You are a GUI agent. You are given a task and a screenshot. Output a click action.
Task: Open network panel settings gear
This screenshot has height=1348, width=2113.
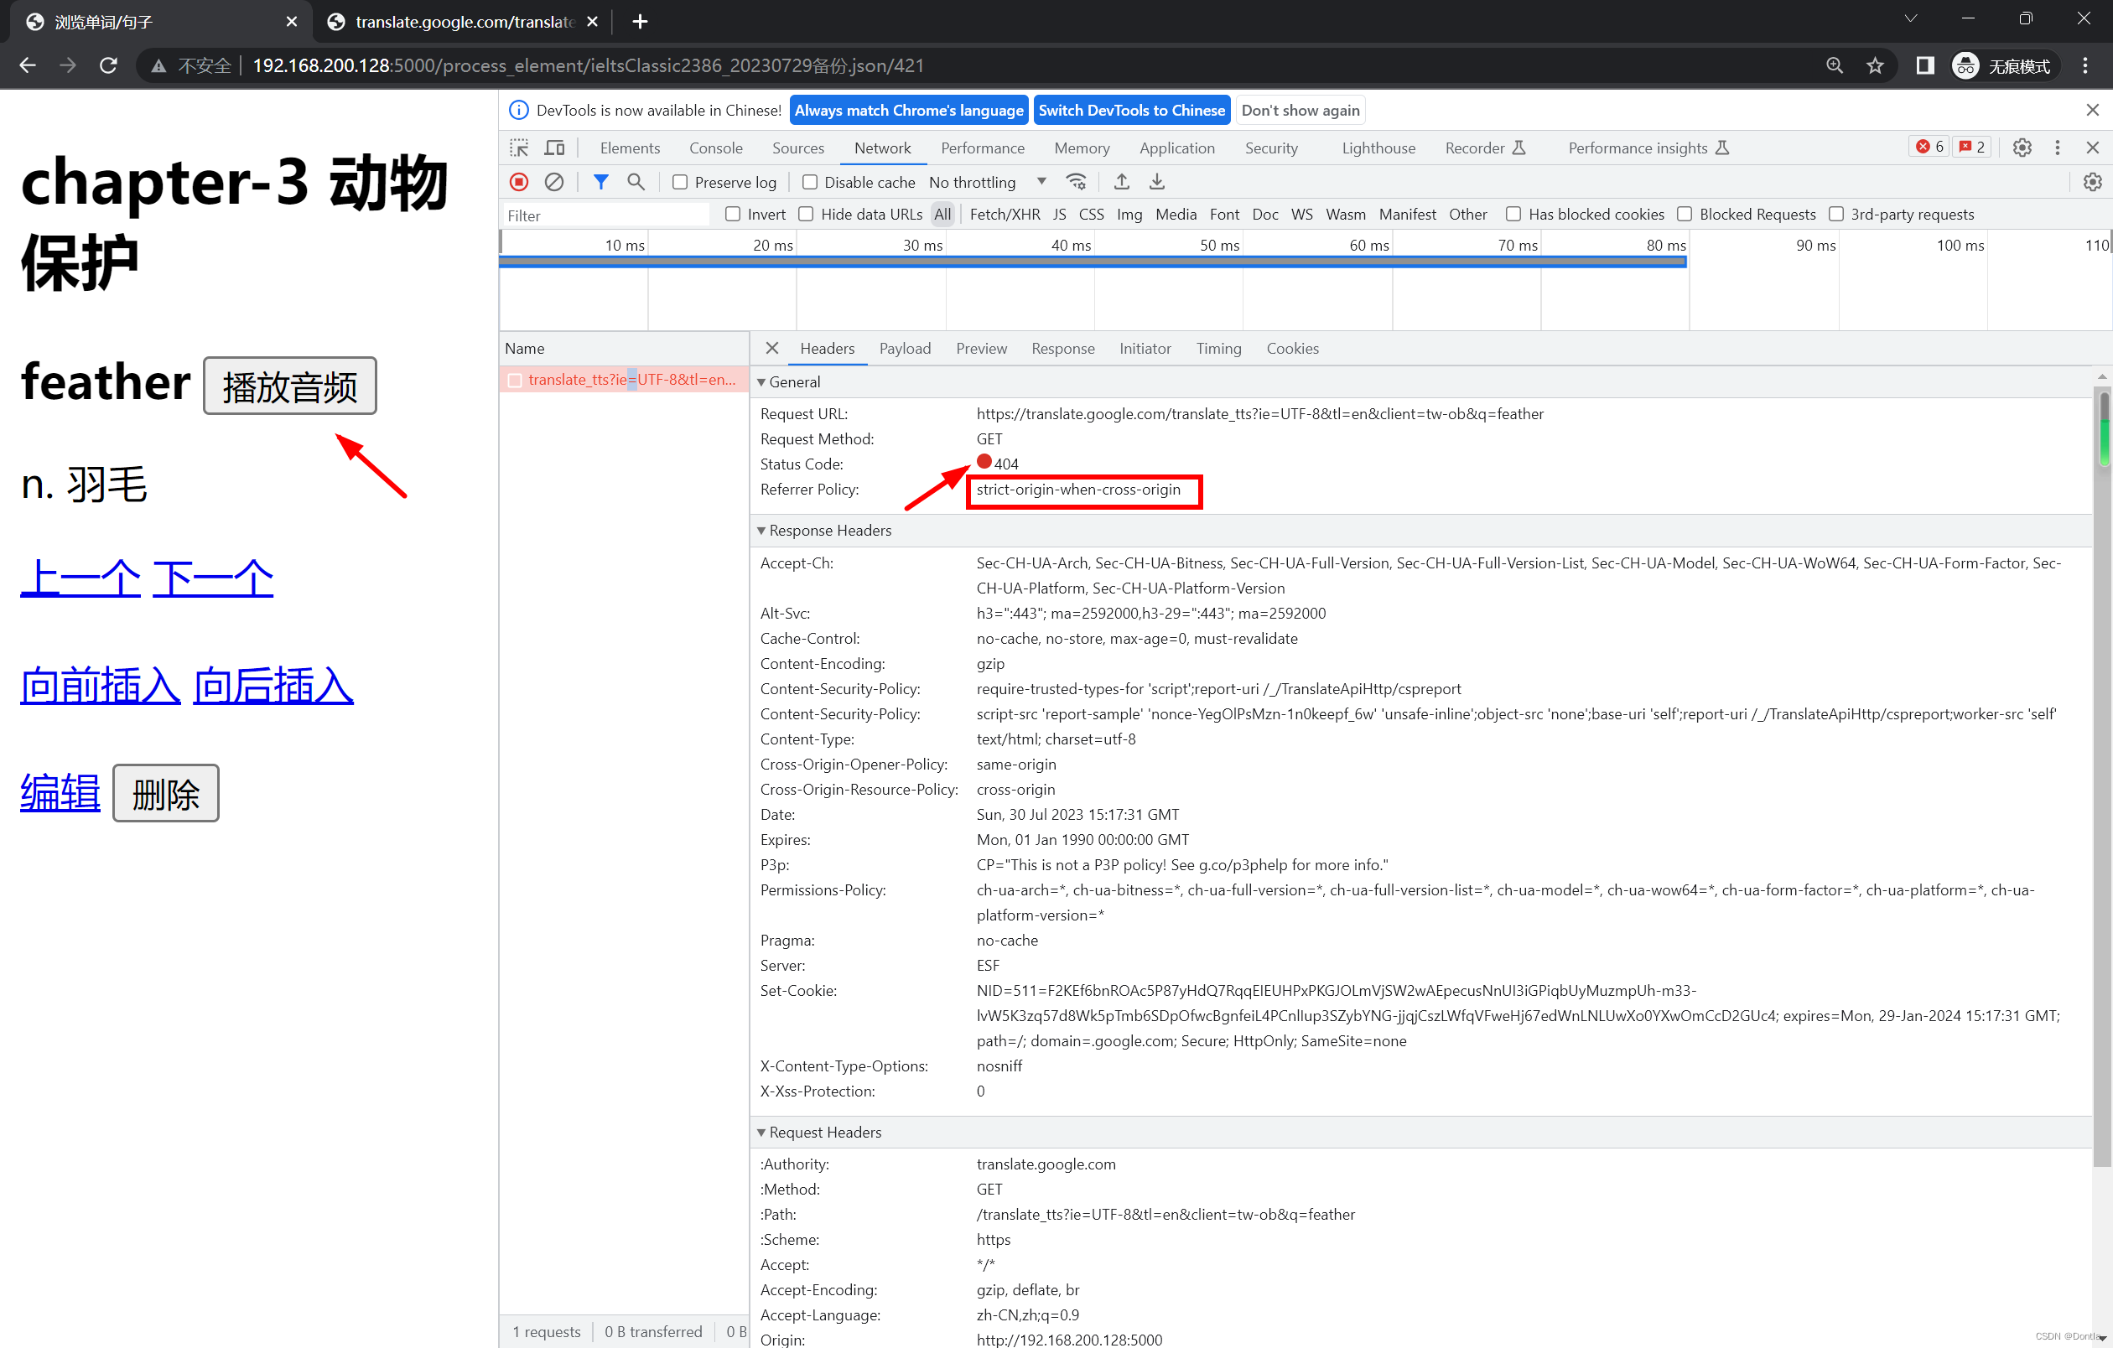point(2093,182)
